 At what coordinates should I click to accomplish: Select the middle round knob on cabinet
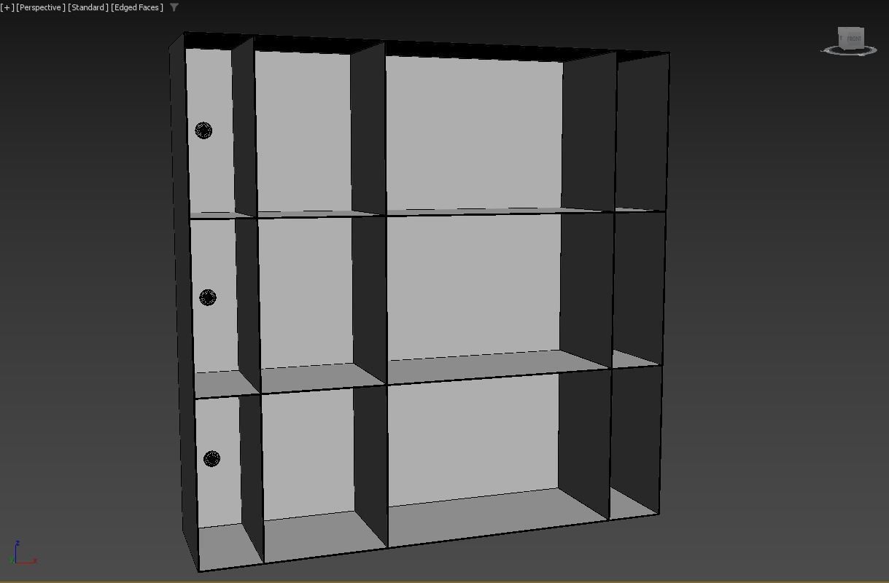click(x=207, y=297)
